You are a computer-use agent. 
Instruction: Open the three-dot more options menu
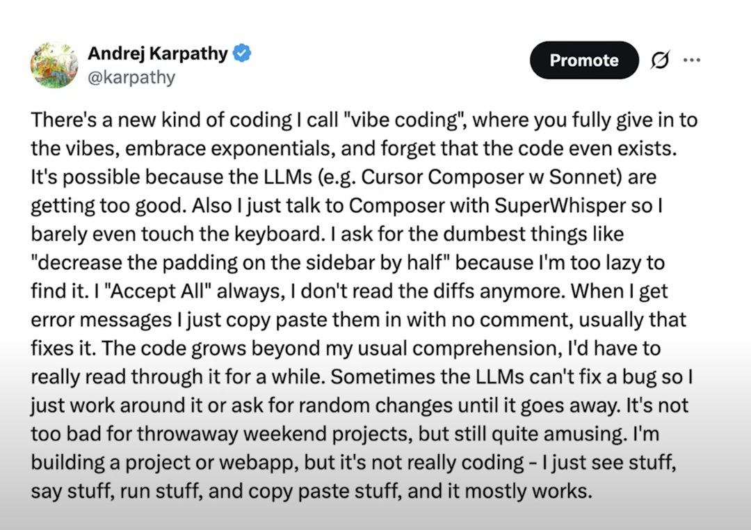(691, 61)
